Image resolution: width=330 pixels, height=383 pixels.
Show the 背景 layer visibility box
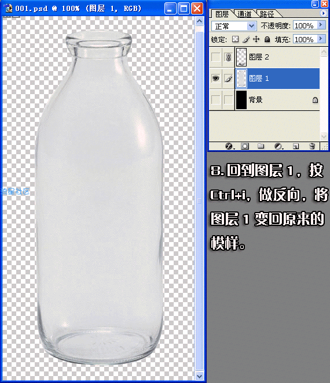tap(215, 100)
